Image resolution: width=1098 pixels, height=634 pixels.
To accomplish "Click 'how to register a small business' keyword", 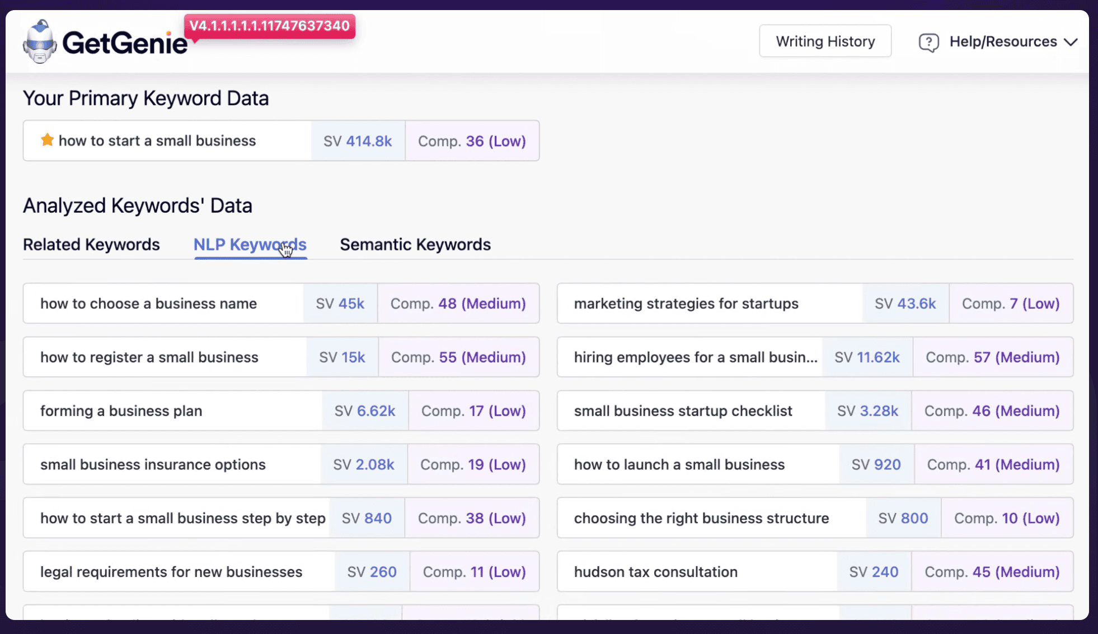I will click(149, 357).
